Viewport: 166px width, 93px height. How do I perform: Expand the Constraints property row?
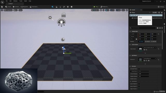click(x=130, y=81)
